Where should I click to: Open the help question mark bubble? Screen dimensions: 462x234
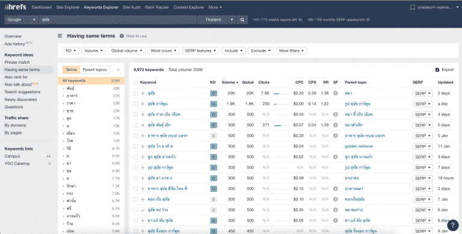tap(453, 225)
